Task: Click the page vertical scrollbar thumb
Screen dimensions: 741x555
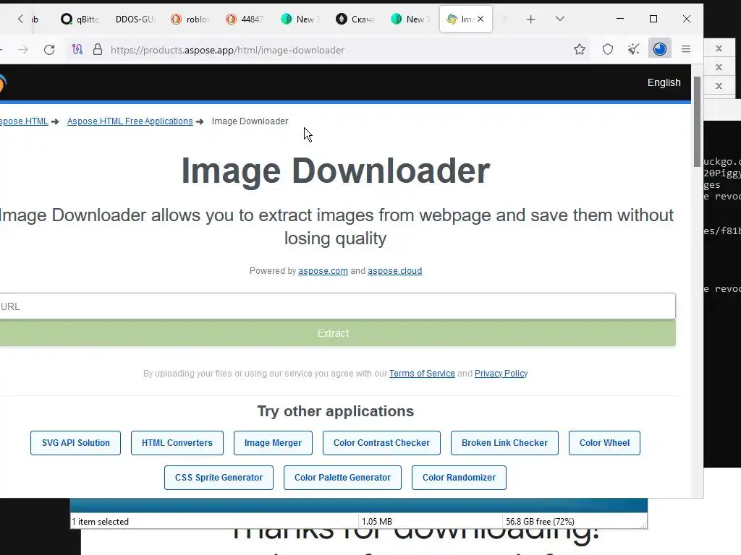Action: coord(697,121)
